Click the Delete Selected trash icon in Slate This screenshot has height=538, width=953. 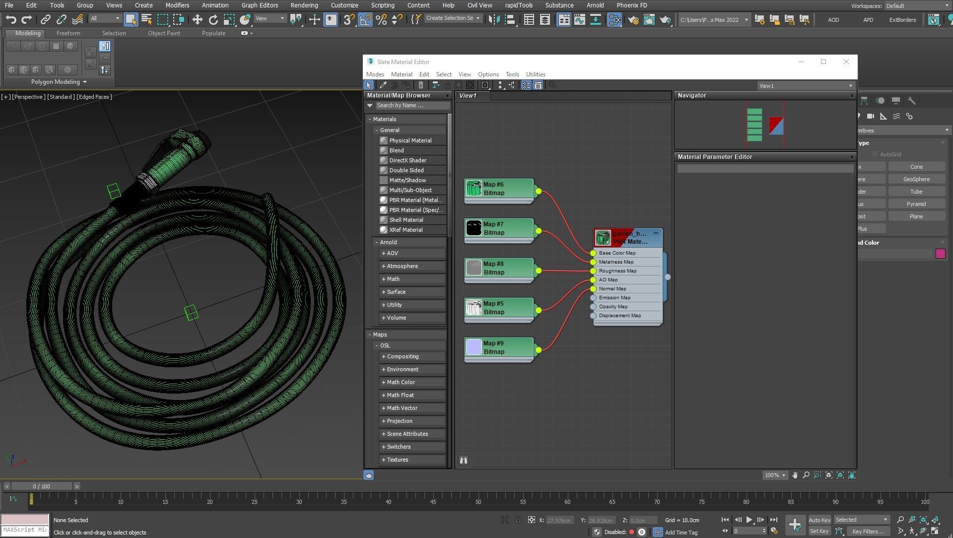(421, 85)
